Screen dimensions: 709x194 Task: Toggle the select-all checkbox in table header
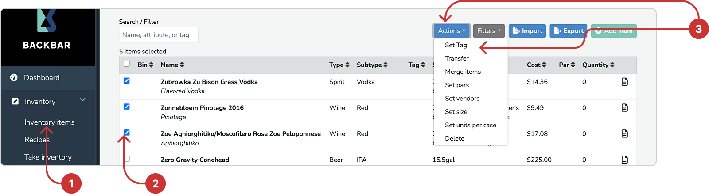click(x=127, y=64)
